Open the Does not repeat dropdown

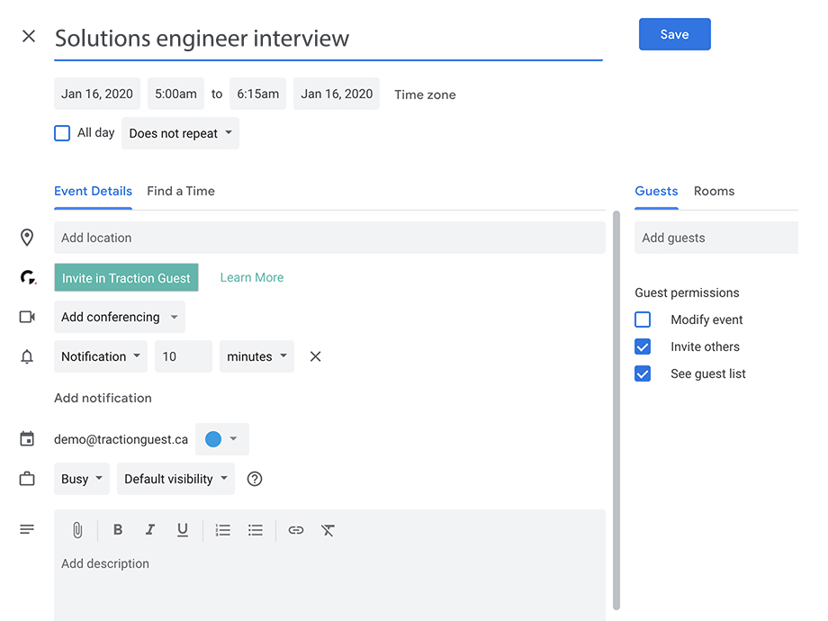pos(180,133)
